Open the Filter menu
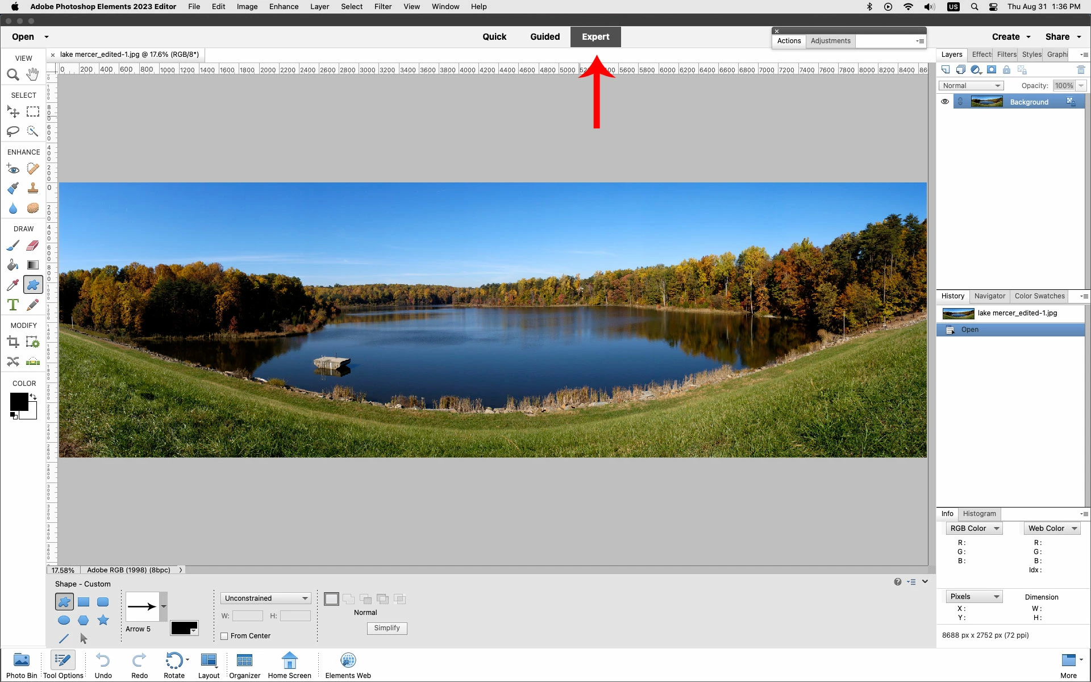The image size is (1091, 682). [x=382, y=7]
